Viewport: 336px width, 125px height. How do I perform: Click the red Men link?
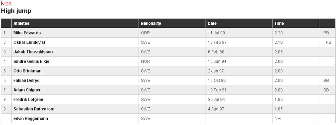point(6,4)
